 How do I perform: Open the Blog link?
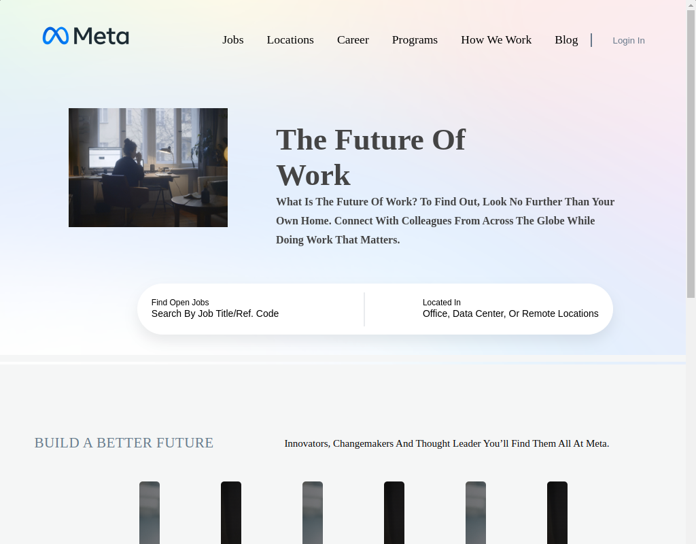coord(566,40)
